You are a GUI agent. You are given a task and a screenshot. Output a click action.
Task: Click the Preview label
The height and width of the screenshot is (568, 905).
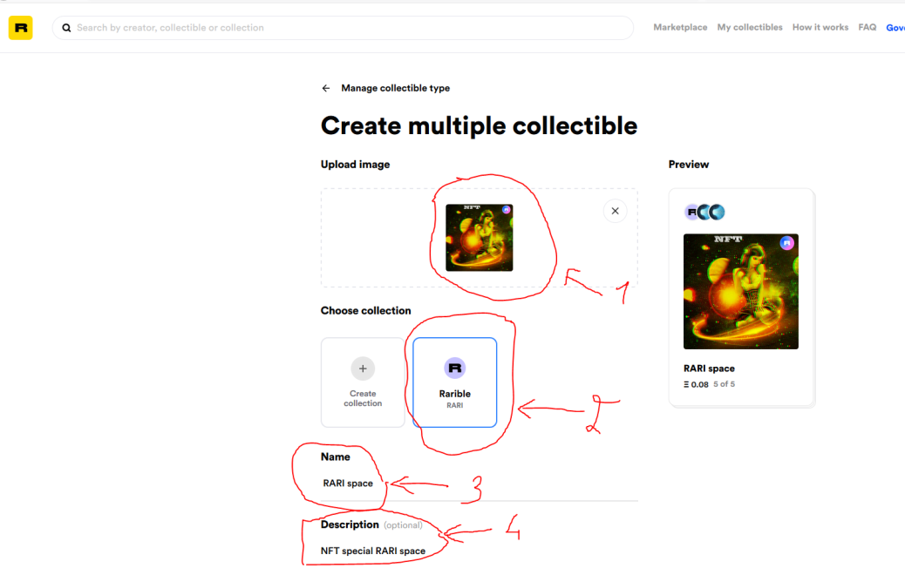(x=689, y=165)
